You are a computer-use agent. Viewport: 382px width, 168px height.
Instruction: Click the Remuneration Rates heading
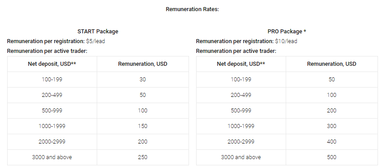[x=192, y=9]
